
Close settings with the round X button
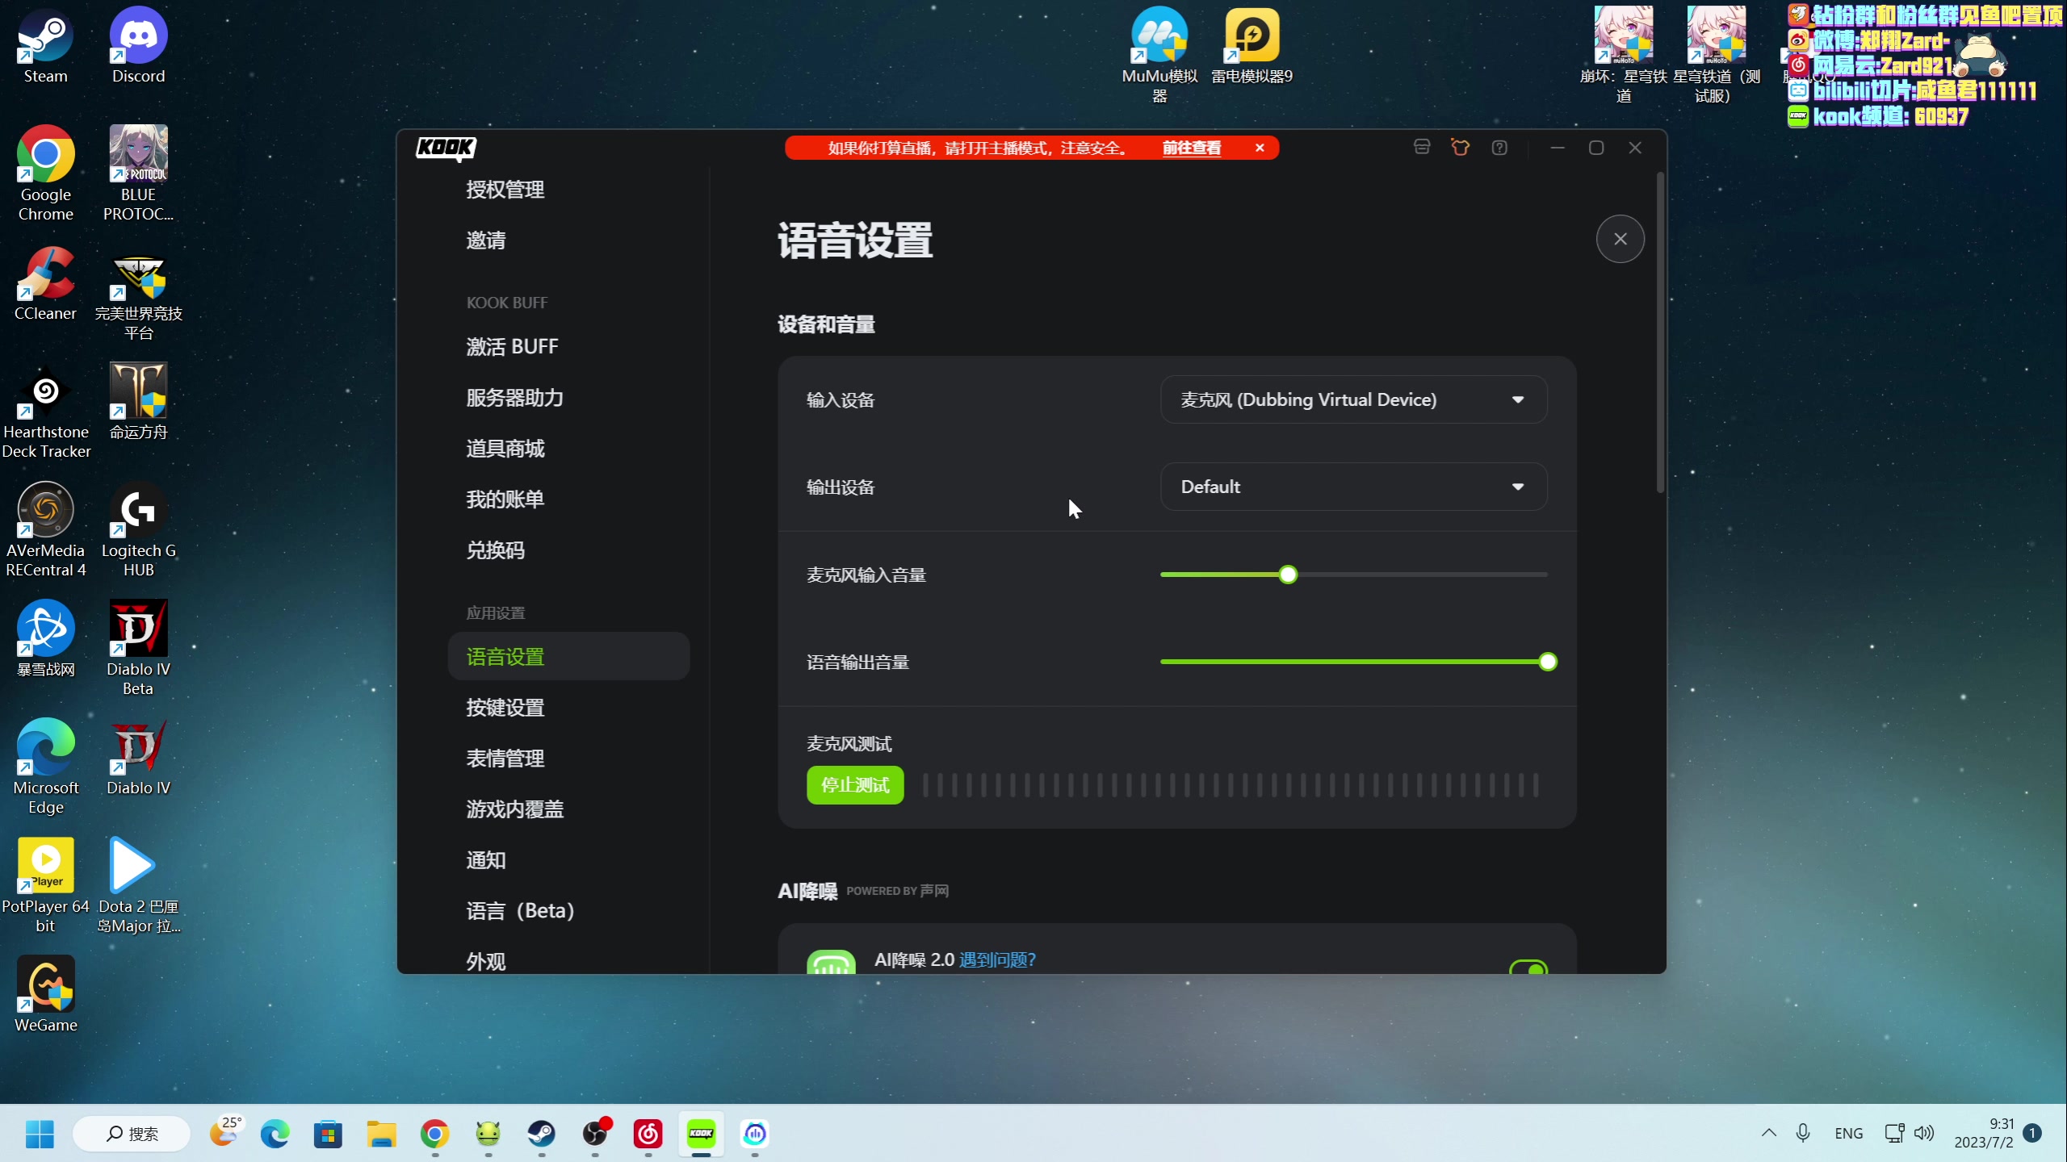click(x=1620, y=239)
